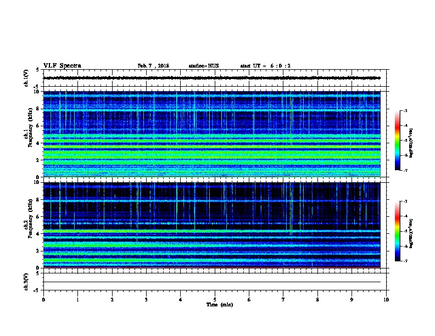Click the "10" tick on the time axis
435x336 pixels.
click(x=386, y=300)
